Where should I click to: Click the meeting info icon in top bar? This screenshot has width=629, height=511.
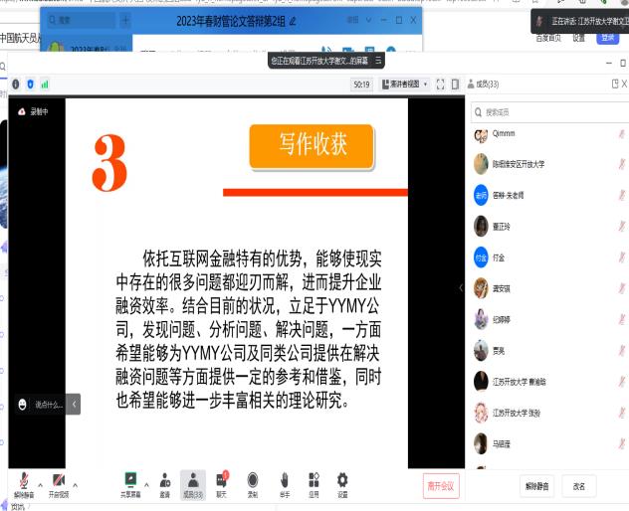pyautogui.click(x=15, y=85)
